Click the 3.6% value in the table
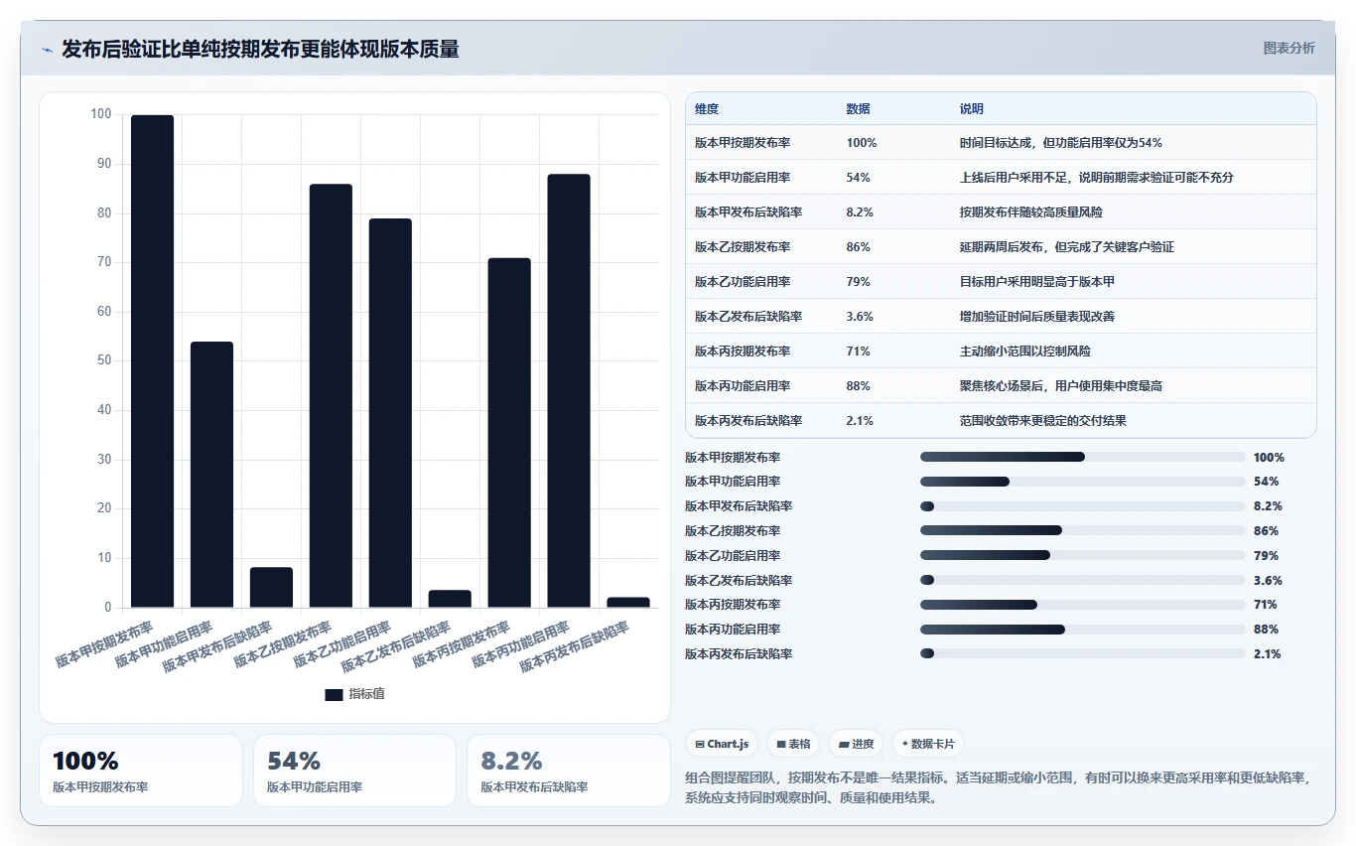Image resolution: width=1356 pixels, height=846 pixels. point(860,317)
